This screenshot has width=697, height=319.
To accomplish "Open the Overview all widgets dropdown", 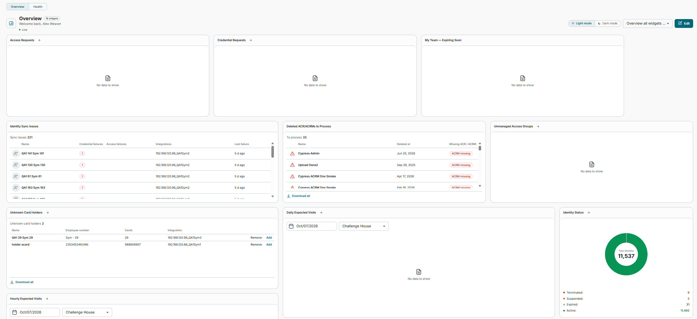I will pos(648,23).
